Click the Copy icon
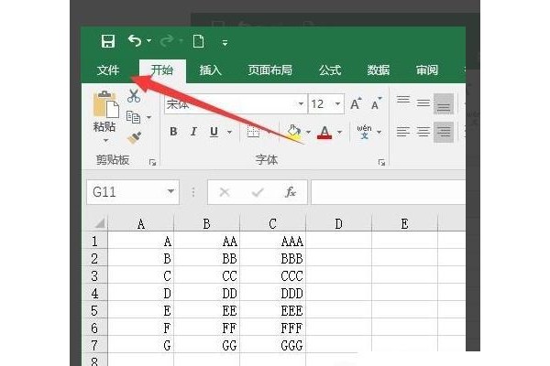This screenshot has width=550, height=366. pyautogui.click(x=133, y=117)
